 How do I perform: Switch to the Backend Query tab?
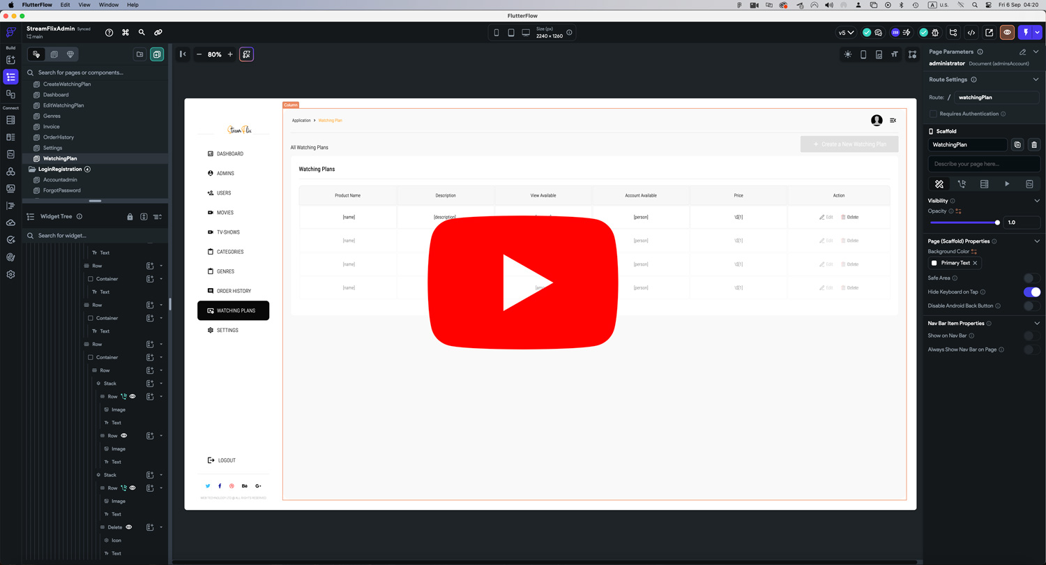984,184
